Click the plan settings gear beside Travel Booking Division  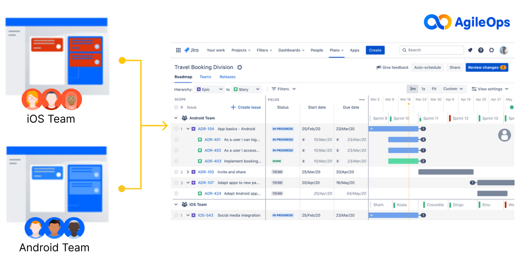(x=240, y=67)
